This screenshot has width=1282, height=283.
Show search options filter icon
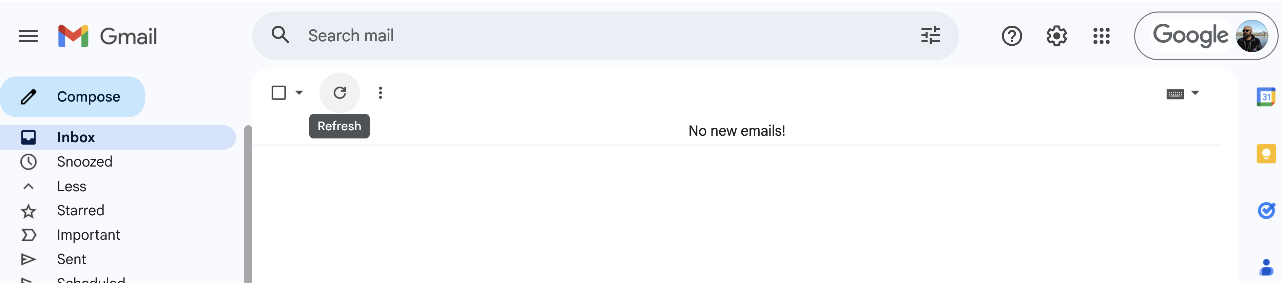click(x=930, y=35)
